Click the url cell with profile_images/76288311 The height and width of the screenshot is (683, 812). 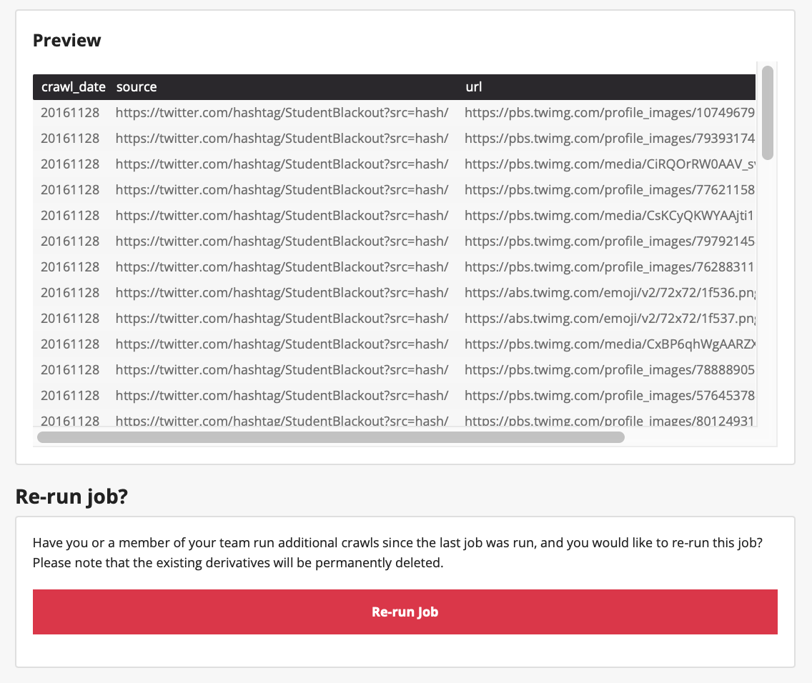609,267
